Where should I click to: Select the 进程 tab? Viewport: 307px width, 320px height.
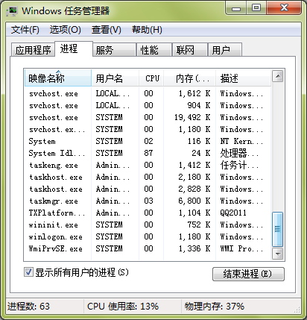click(74, 48)
